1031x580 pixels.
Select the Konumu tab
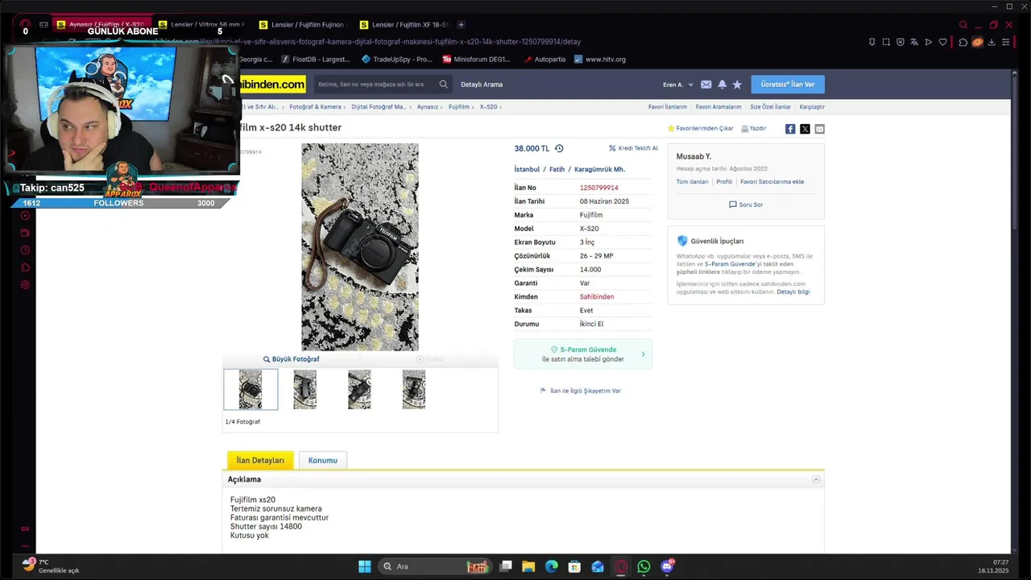(x=323, y=460)
